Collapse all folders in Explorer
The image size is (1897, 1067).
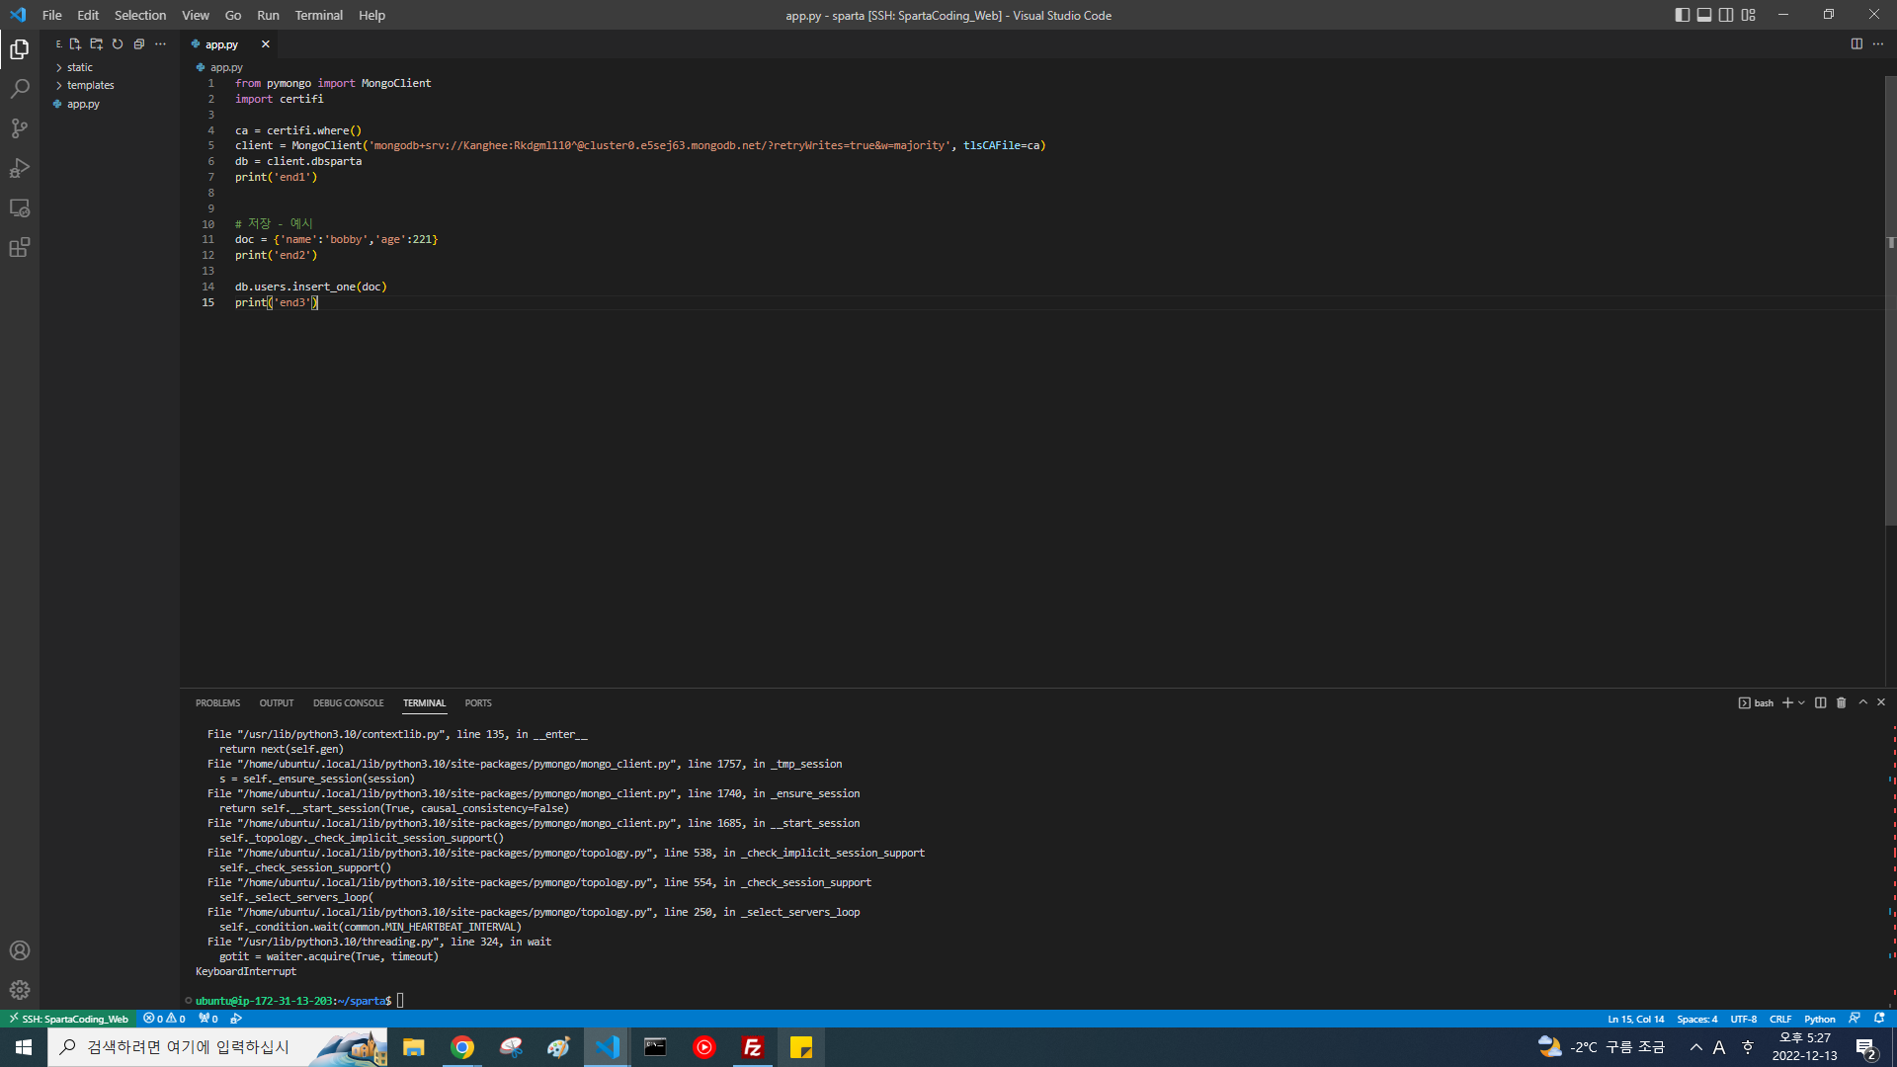(139, 44)
